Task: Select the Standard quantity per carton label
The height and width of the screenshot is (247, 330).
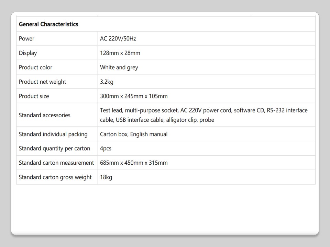Action: pos(54,149)
